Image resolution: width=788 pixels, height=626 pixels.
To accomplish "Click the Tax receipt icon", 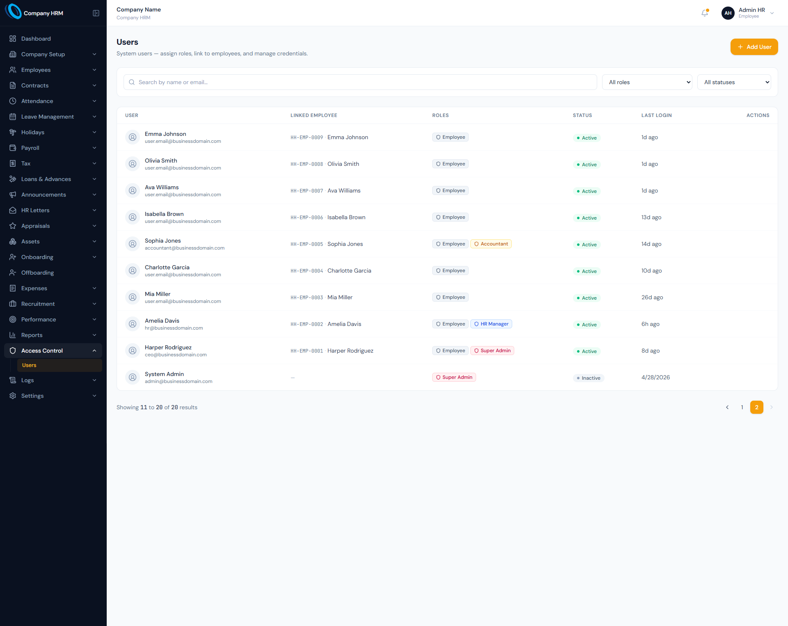I will [x=13, y=163].
